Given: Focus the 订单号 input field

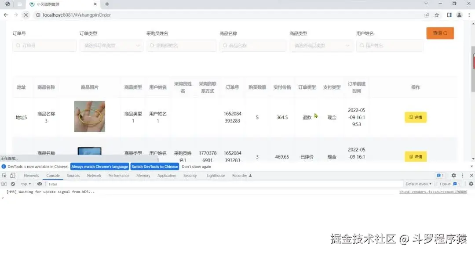Looking at the screenshot, I should click(44, 45).
